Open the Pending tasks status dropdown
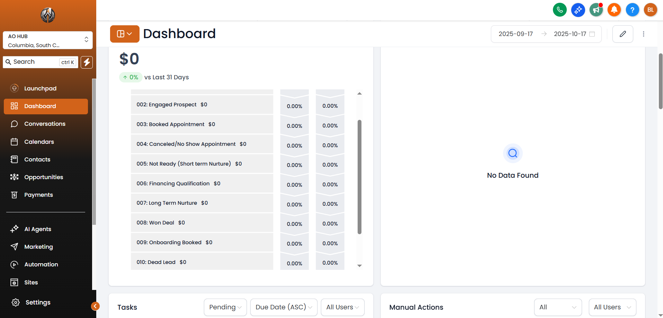Image resolution: width=663 pixels, height=318 pixels. pos(225,307)
